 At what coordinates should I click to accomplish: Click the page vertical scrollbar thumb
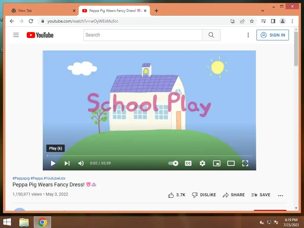(296, 49)
